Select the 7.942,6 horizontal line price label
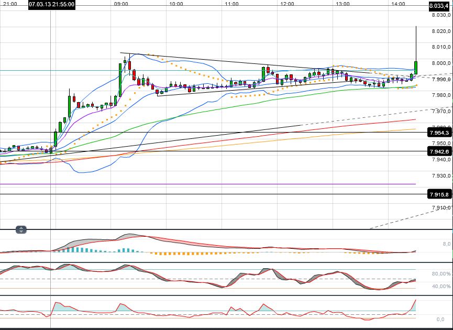Image resolution: width=453 pixels, height=330 pixels. click(439, 151)
